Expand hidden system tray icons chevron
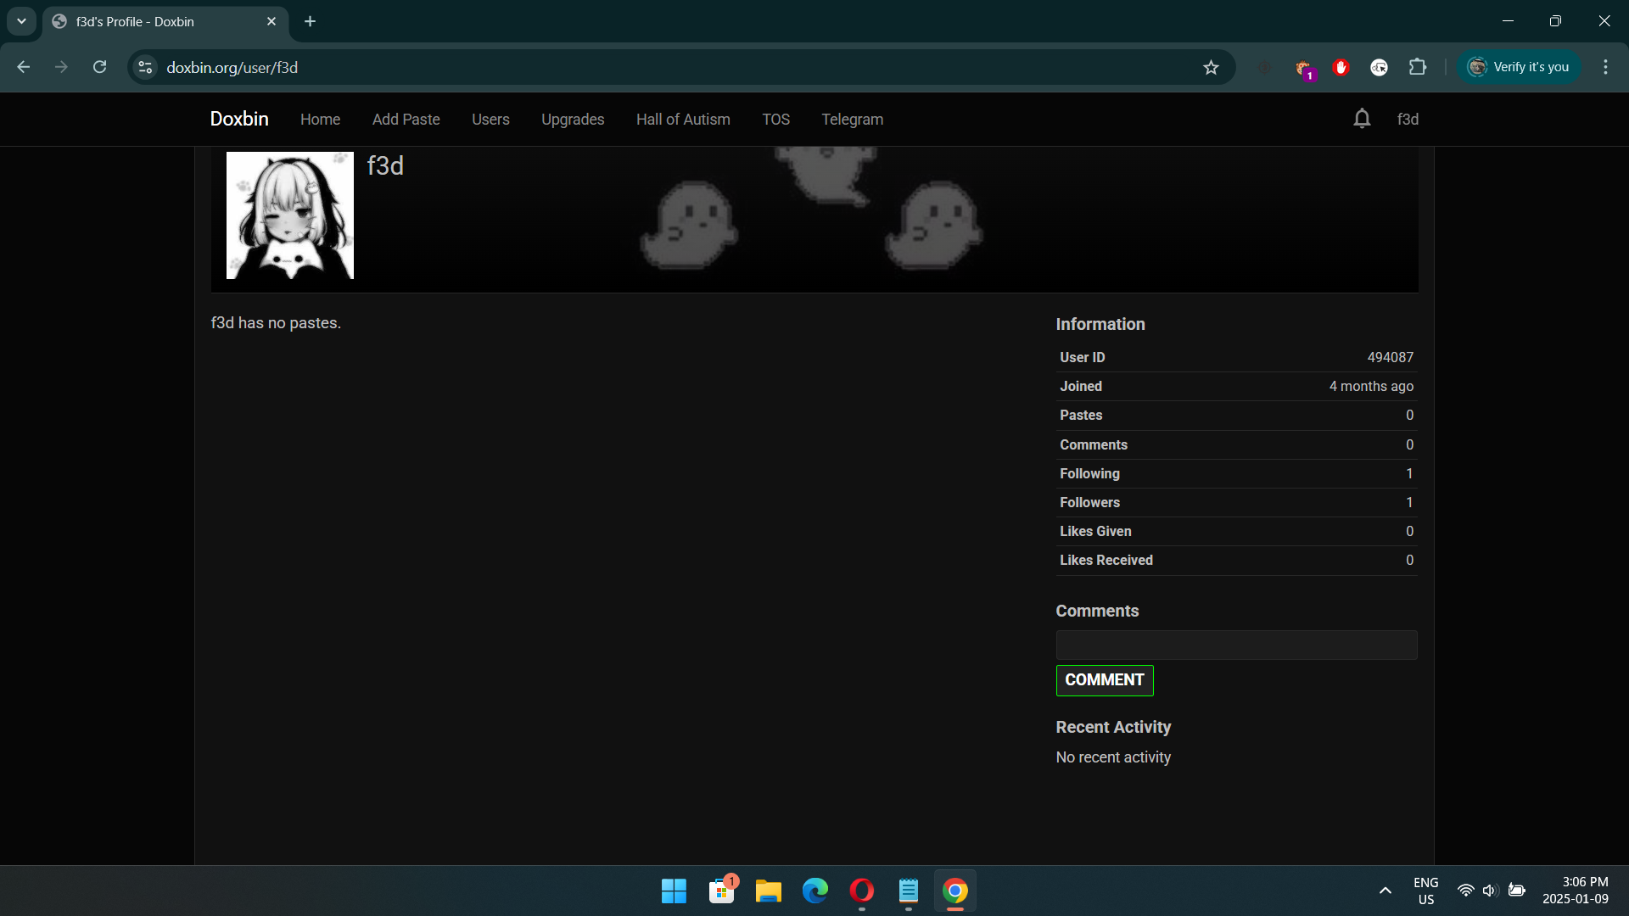1629x916 pixels. pyautogui.click(x=1385, y=891)
